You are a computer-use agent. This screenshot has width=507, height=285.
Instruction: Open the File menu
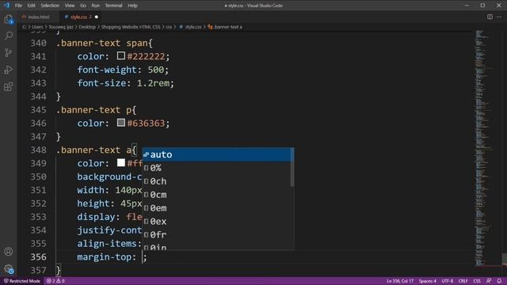tap(18, 6)
